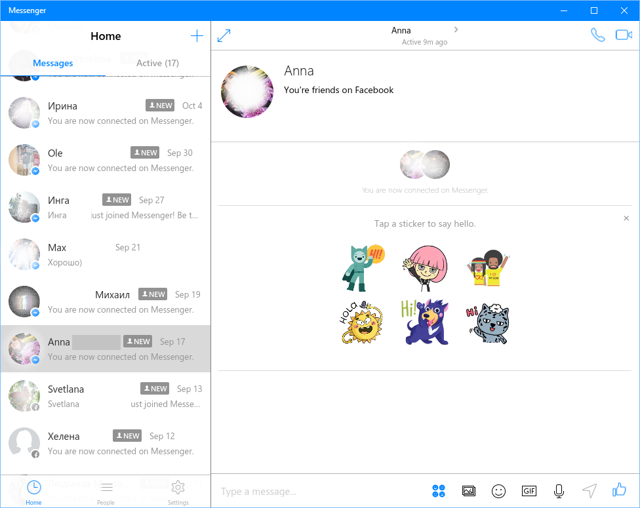
Task: Expand Anna's contact details chevron
Action: click(x=456, y=29)
